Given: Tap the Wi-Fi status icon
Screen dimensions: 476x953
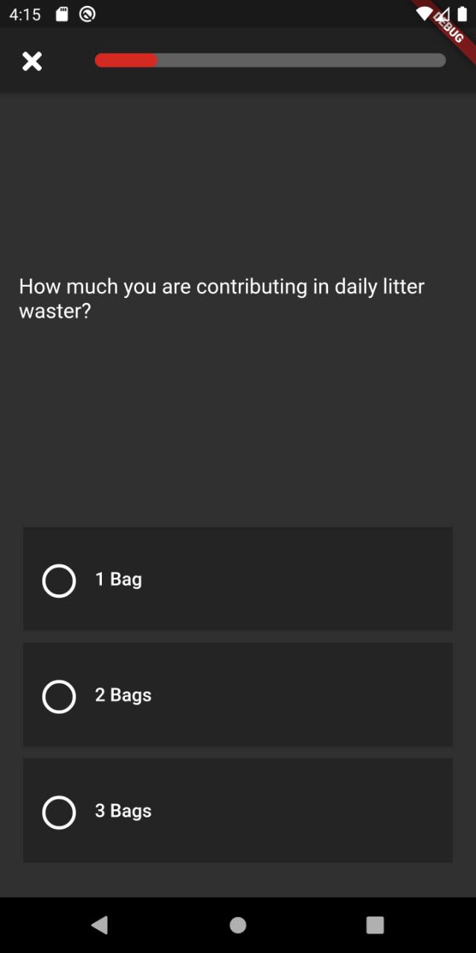Looking at the screenshot, I should click(x=425, y=14).
